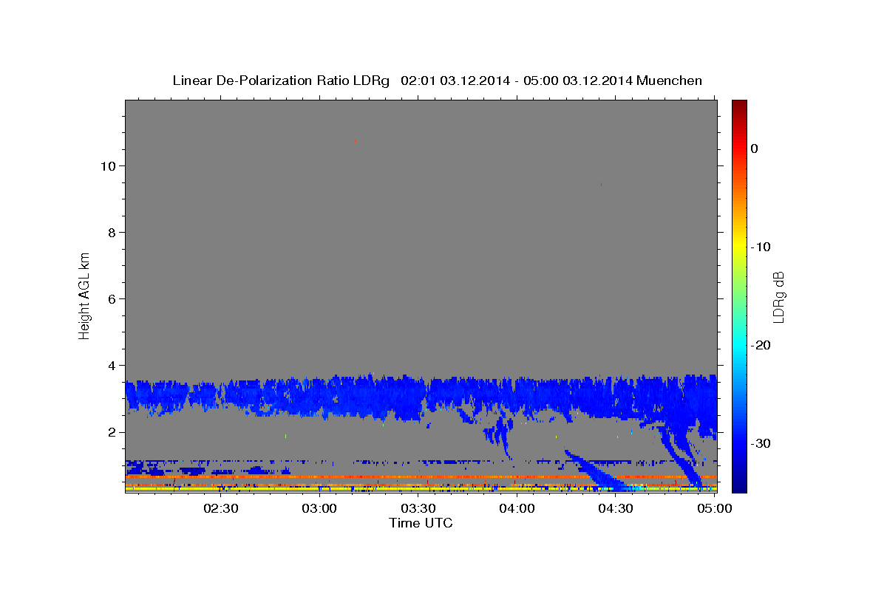Click the height tick label 6
Screen dimensions: 887x591
click(111, 299)
